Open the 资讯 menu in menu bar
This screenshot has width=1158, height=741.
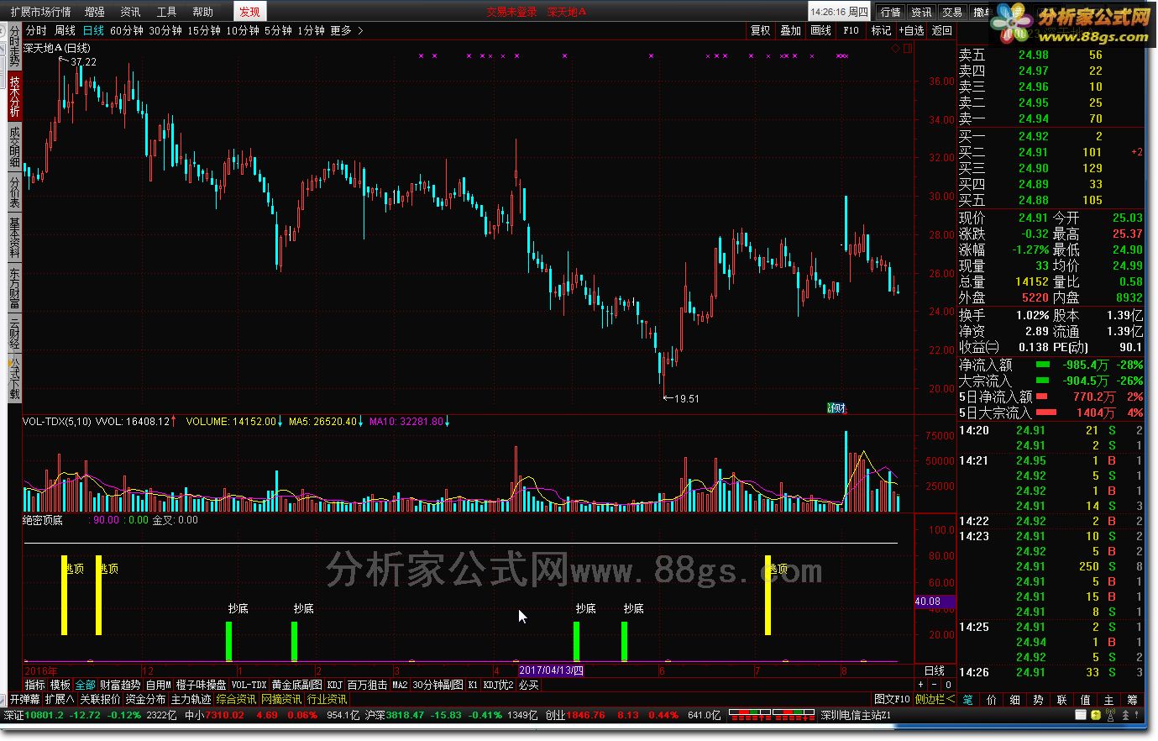tap(130, 12)
